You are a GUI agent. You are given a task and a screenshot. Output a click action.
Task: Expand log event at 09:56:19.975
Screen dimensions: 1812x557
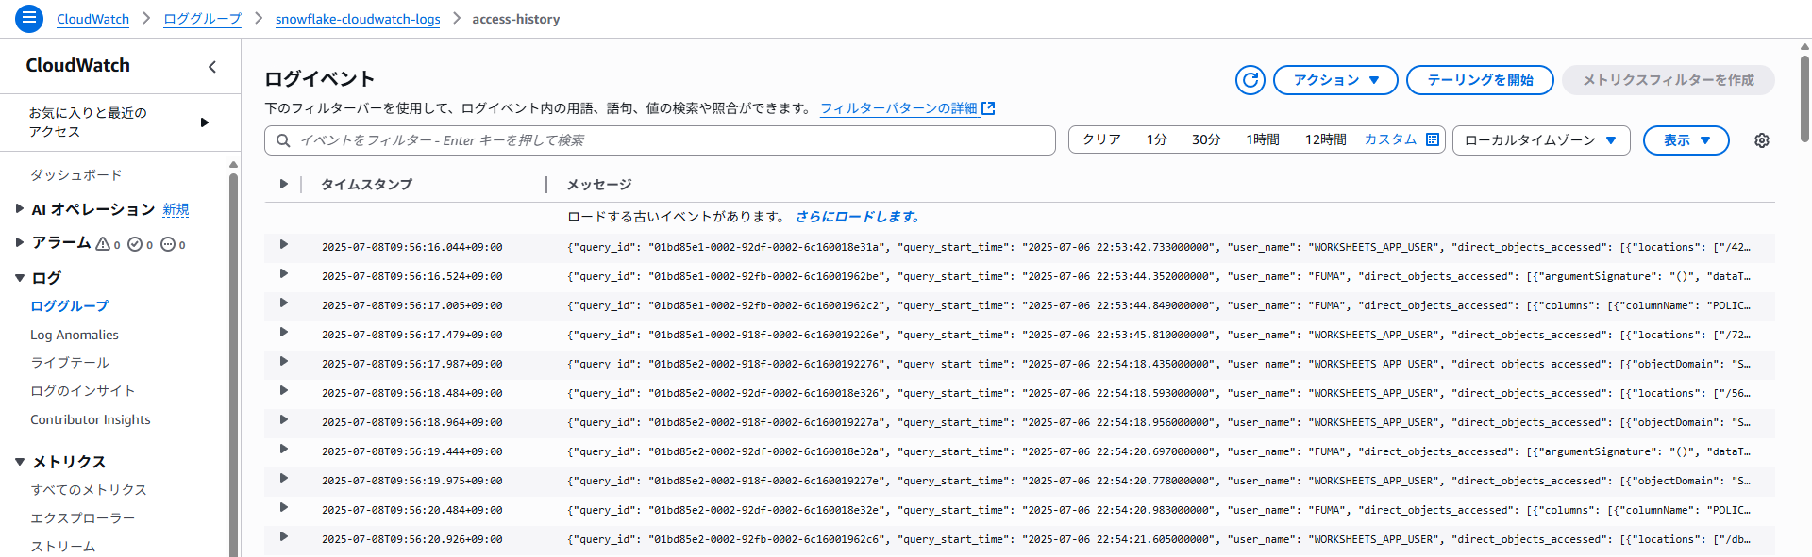click(x=283, y=479)
